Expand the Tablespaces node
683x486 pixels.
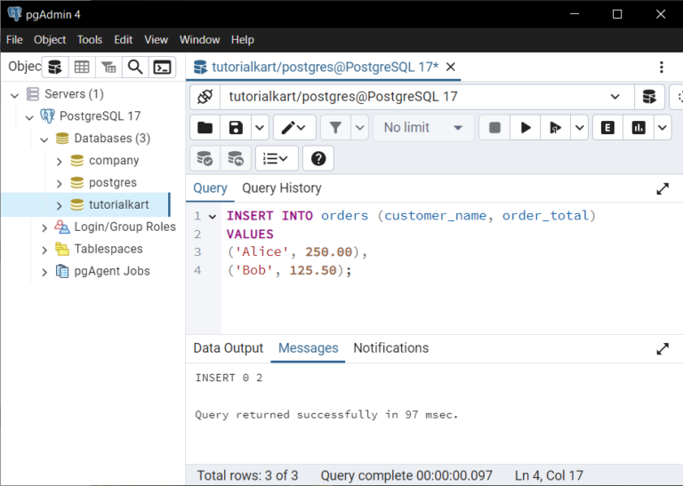[44, 250]
